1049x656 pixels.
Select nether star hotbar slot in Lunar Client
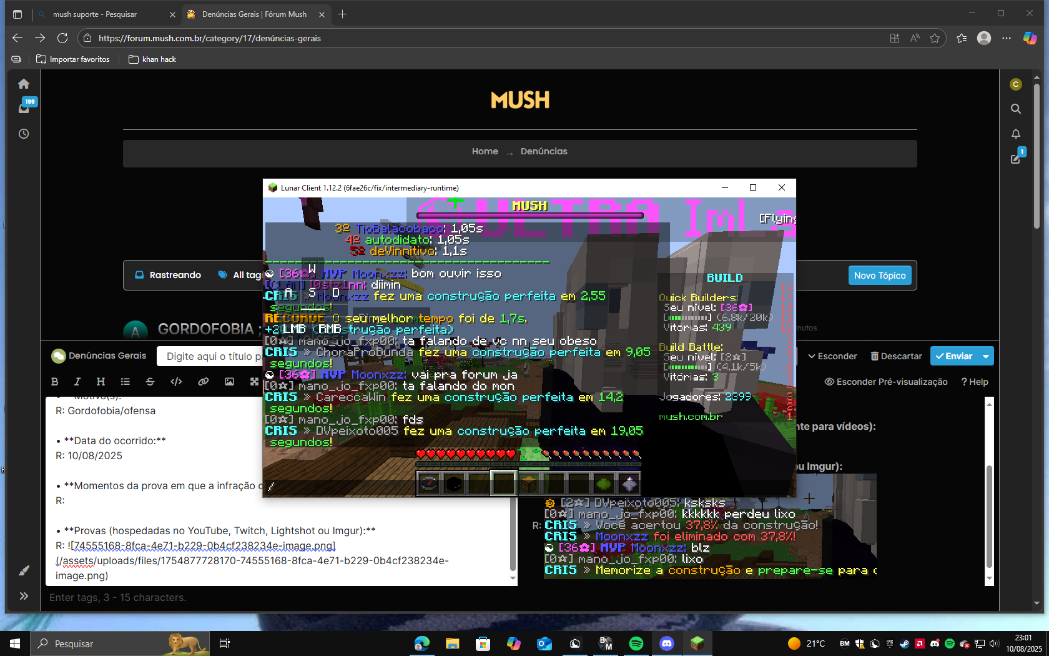629,484
